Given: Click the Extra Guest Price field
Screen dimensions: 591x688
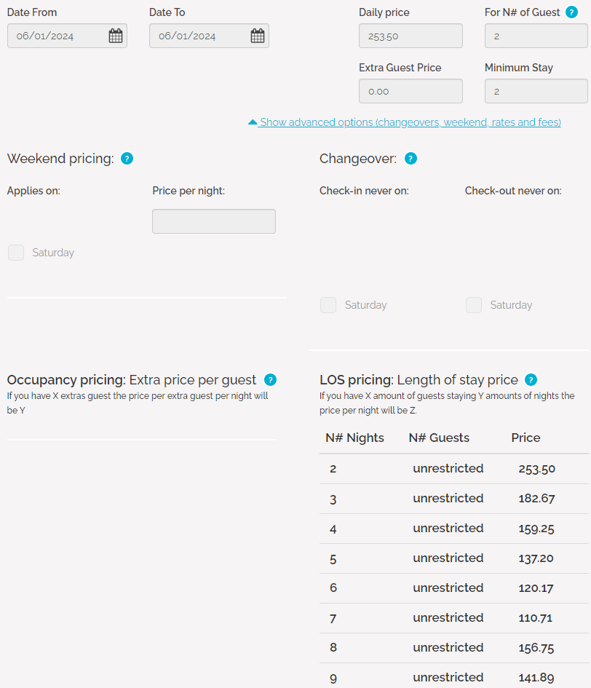Looking at the screenshot, I should [x=410, y=91].
